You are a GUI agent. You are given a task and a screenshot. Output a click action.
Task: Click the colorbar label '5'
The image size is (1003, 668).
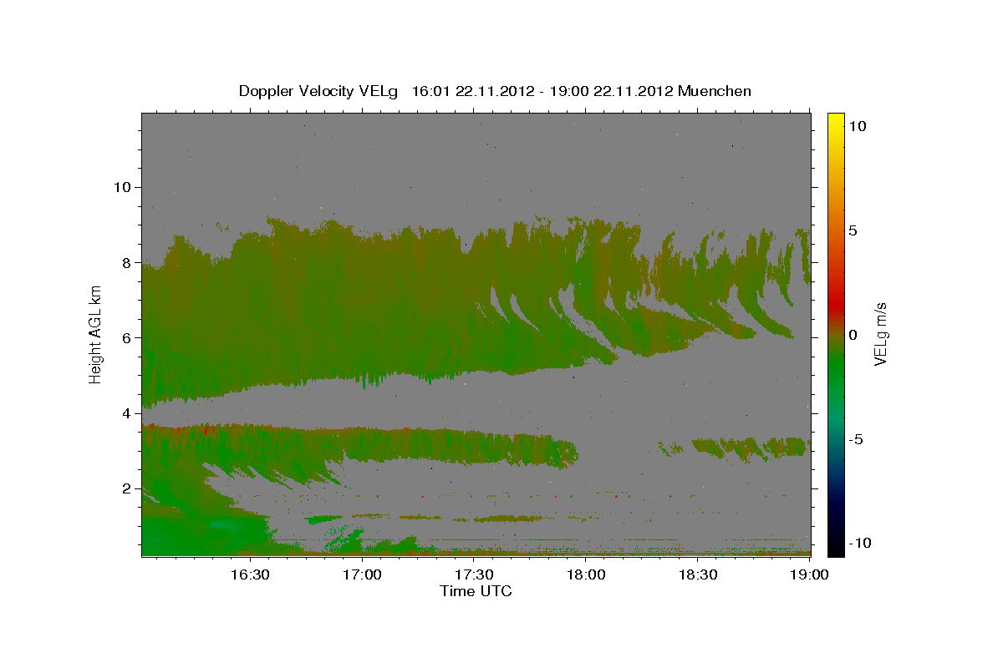853,230
